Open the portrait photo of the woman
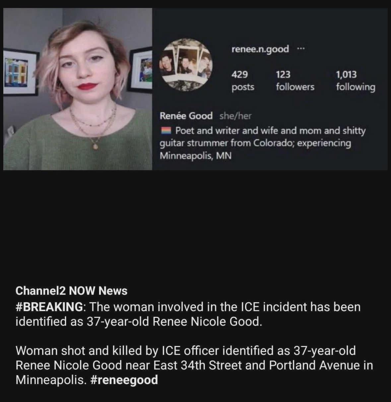The height and width of the screenshot is (402, 391). (x=78, y=89)
